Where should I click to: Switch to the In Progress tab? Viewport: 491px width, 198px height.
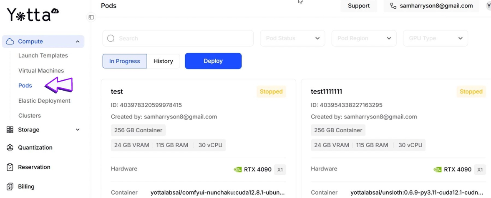point(125,61)
